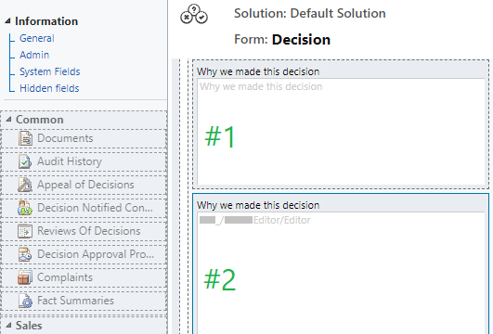
Task: Open the General link
Action: 37,38
